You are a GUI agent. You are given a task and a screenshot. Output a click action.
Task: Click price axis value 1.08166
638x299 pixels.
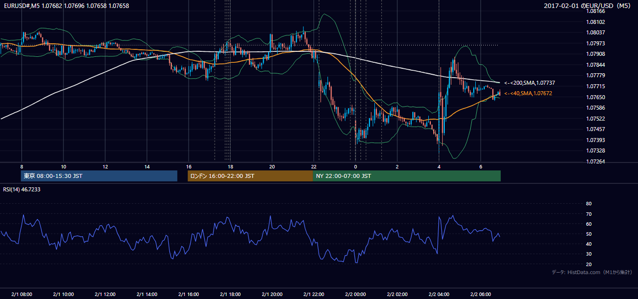[x=595, y=11]
